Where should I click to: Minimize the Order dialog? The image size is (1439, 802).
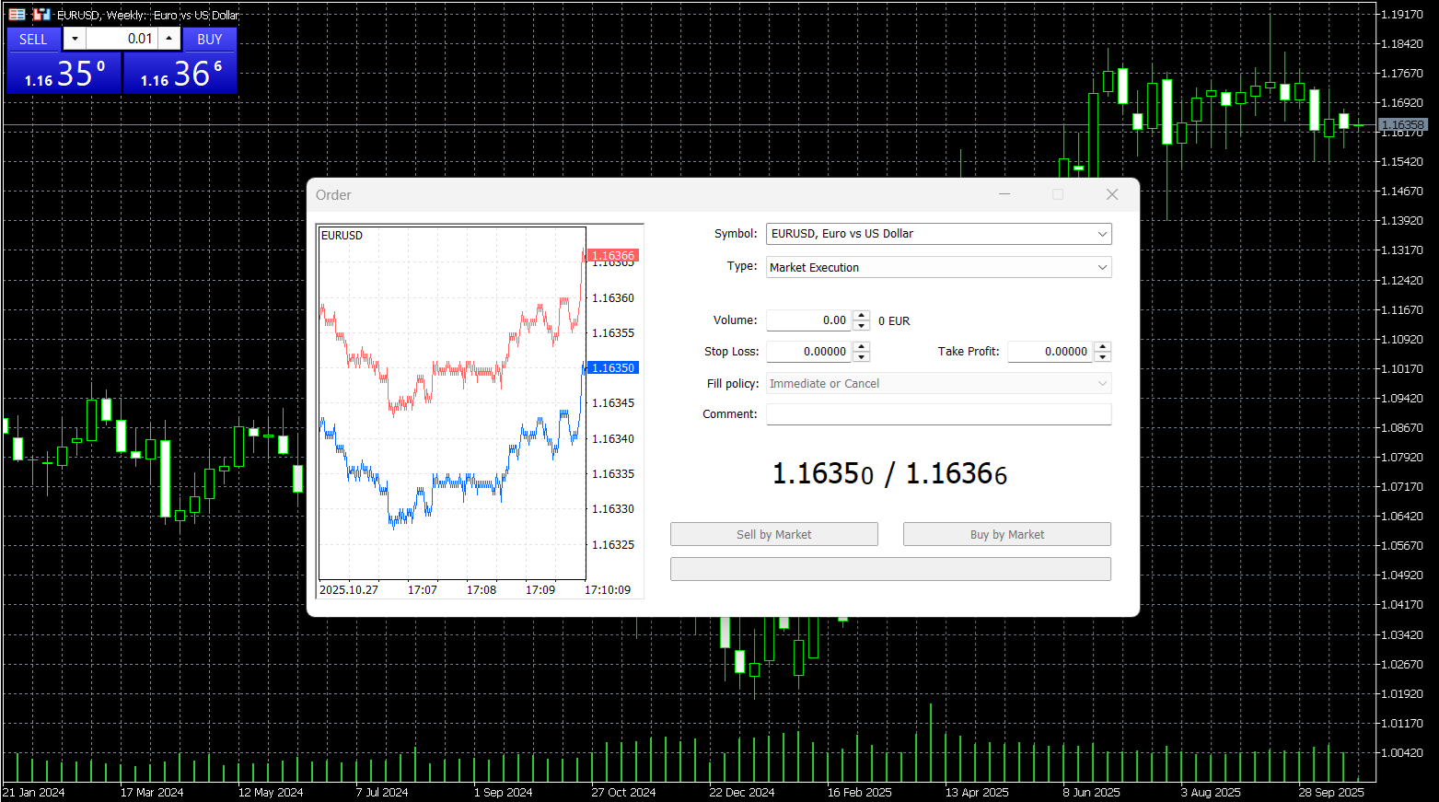(x=1004, y=194)
